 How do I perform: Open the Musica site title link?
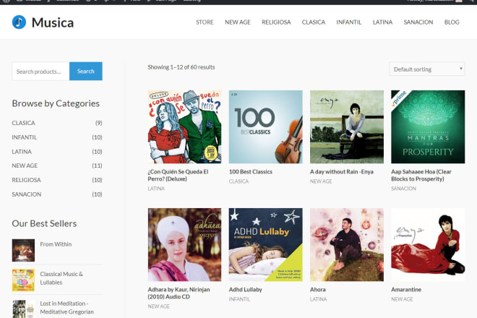coord(53,22)
